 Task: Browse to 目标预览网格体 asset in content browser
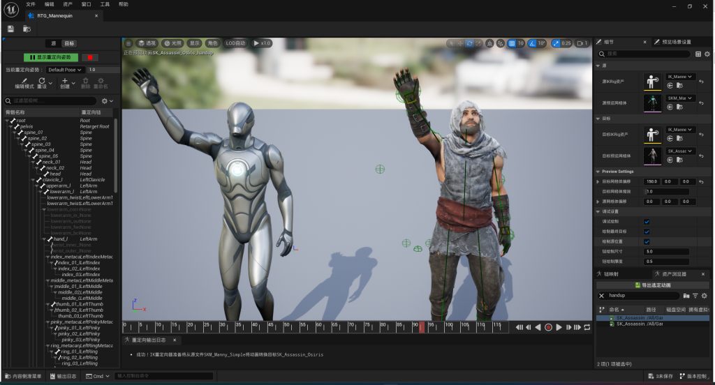coord(679,160)
